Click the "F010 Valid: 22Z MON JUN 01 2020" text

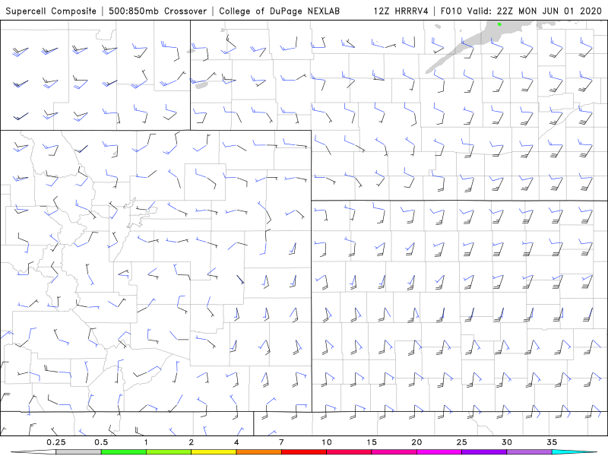pyautogui.click(x=521, y=11)
